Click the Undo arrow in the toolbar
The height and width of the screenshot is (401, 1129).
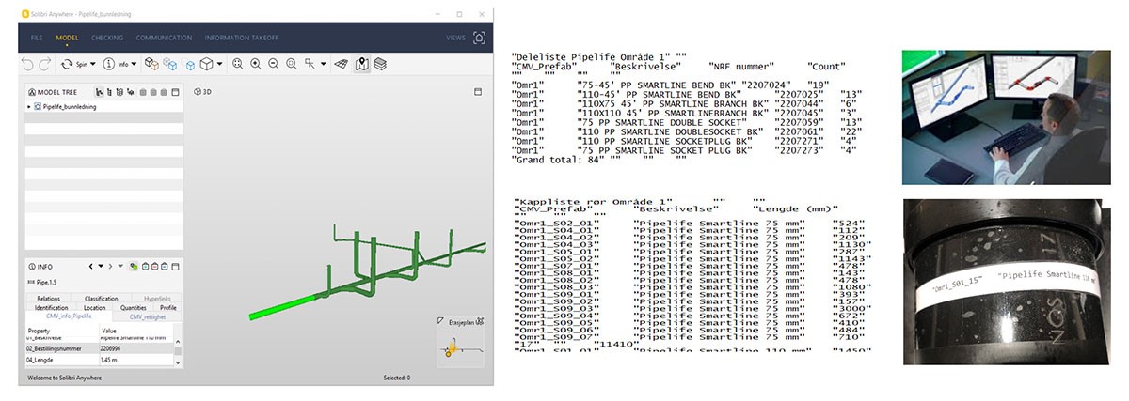tap(27, 64)
